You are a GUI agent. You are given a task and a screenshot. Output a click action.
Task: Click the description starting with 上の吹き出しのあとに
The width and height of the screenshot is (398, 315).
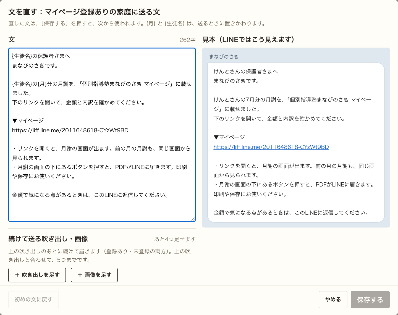pos(99,256)
